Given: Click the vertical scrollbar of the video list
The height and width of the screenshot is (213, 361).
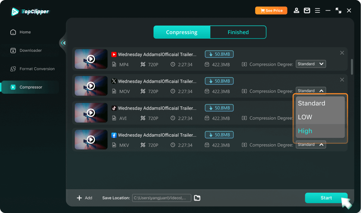Looking at the screenshot, I should pyautogui.click(x=352, y=67).
